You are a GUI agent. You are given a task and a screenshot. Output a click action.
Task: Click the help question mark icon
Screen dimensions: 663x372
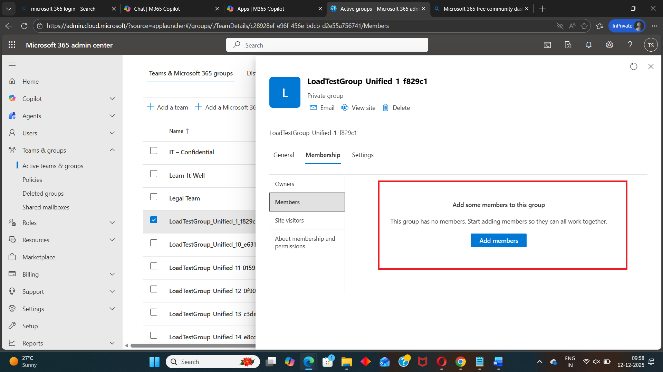pyautogui.click(x=630, y=45)
